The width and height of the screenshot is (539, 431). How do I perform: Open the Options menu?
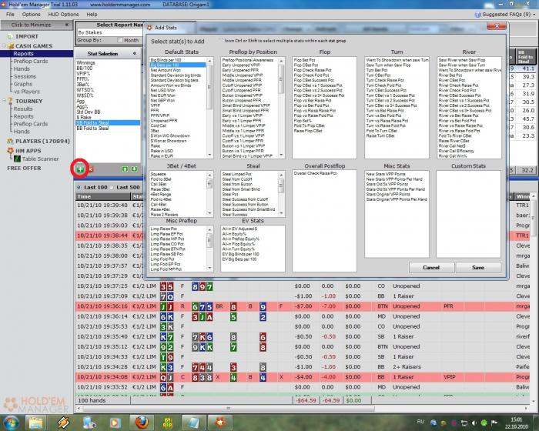pos(32,15)
